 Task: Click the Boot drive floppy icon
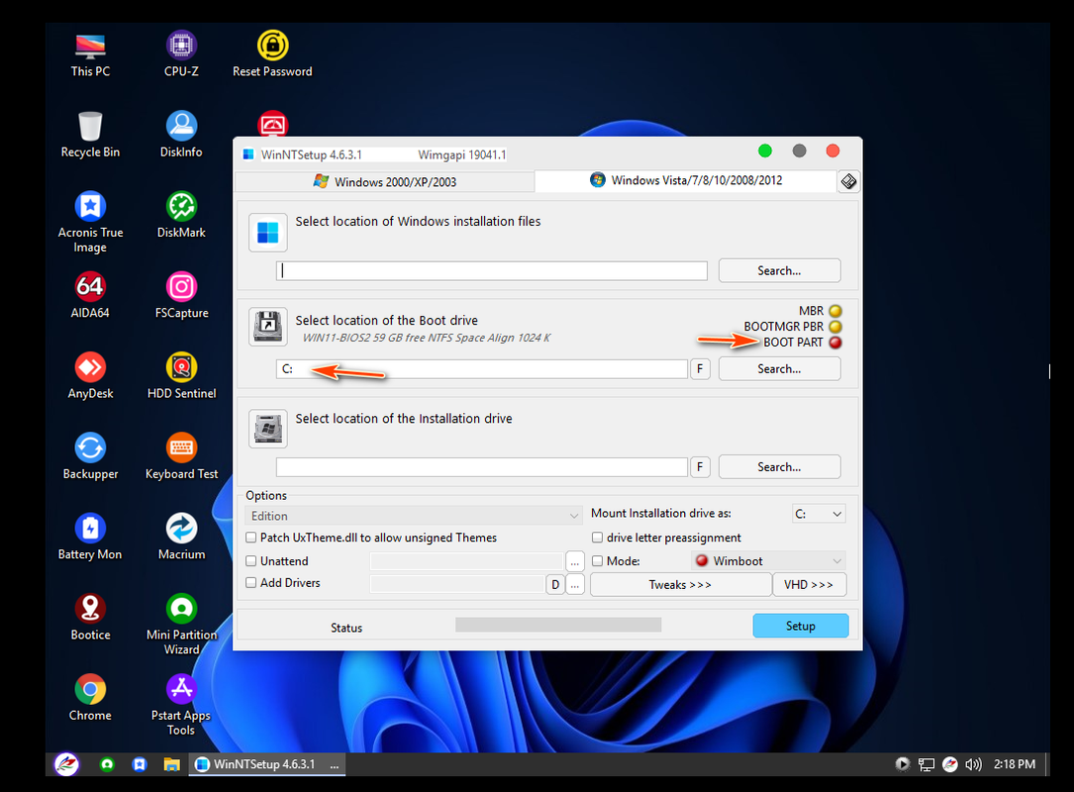point(268,326)
